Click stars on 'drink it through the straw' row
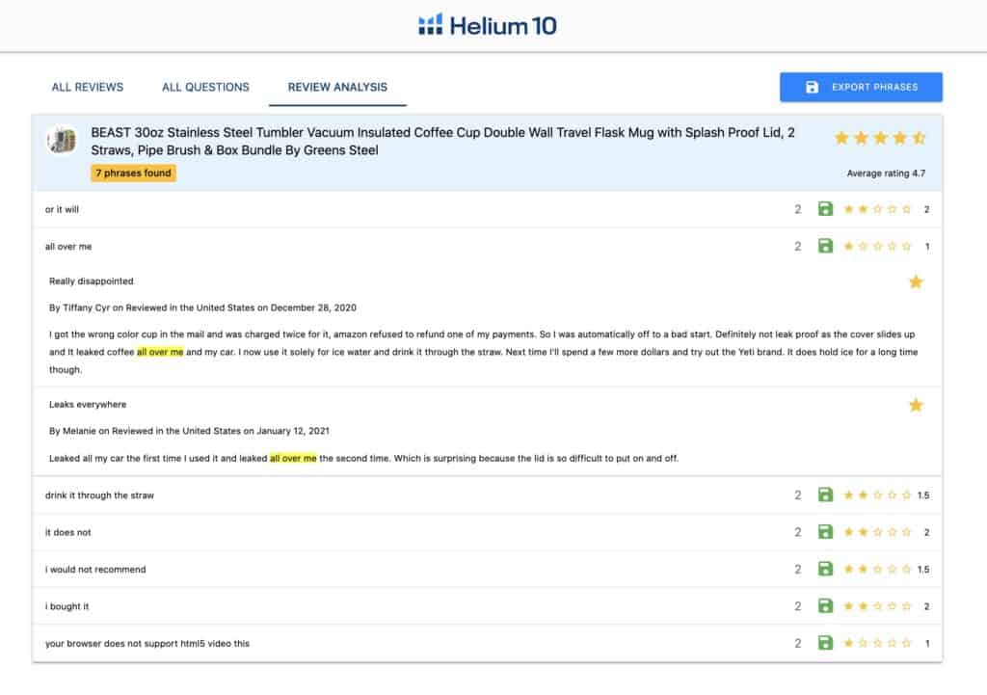Image resolution: width=987 pixels, height=695 pixels. tap(877, 495)
